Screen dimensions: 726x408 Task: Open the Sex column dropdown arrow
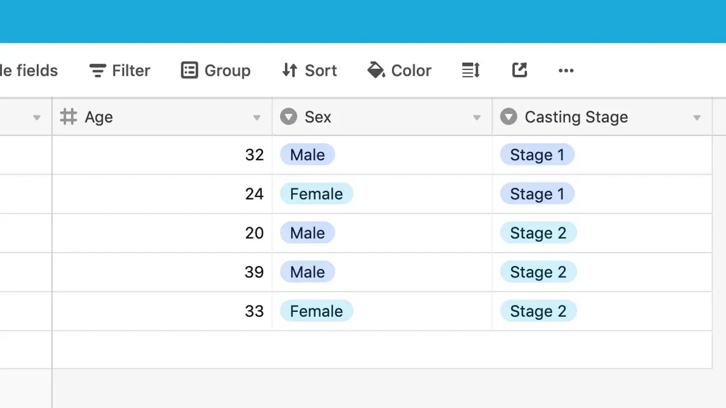[x=477, y=118]
